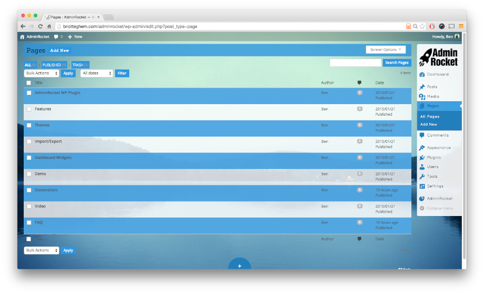The height and width of the screenshot is (294, 484).
Task: Open the Chrome hamburger menu
Action: pyautogui.click(x=461, y=27)
